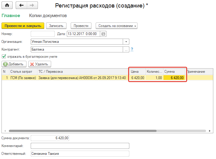Click the 'Количес...' column header
Screen dimensions: 216x159
tap(154, 72)
